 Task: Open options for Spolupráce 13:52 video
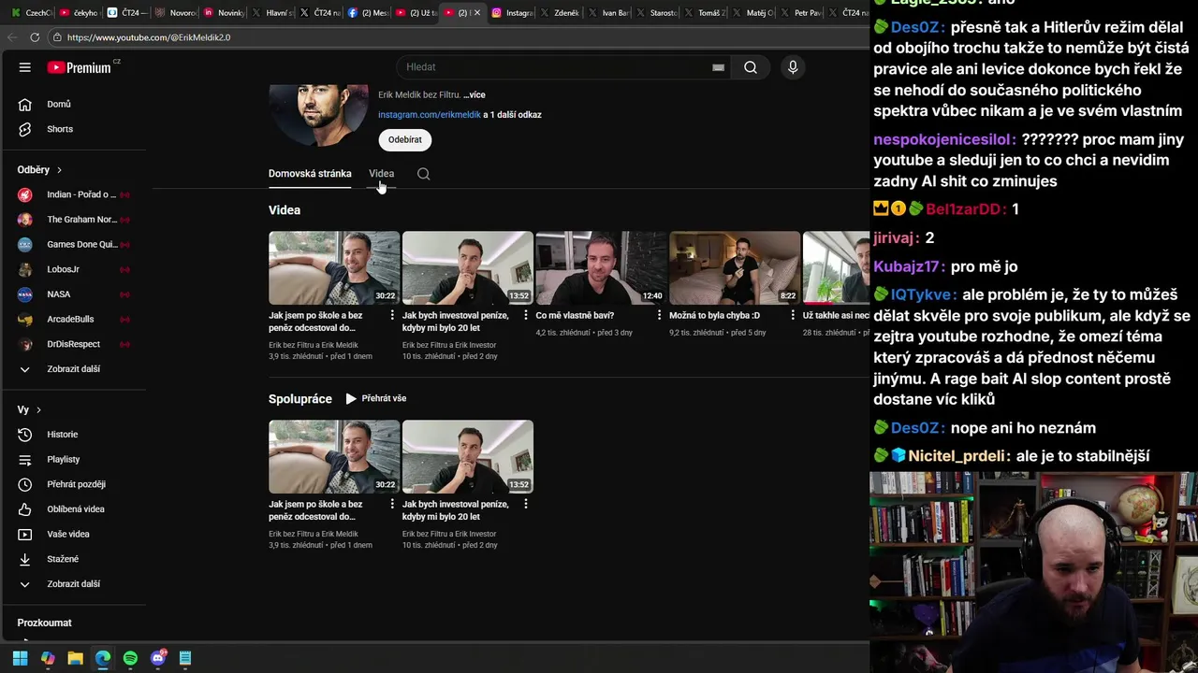(x=526, y=505)
